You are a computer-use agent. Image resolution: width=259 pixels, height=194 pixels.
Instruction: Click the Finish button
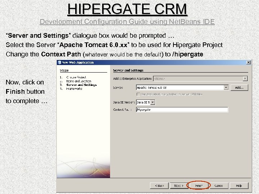[x=199, y=186]
